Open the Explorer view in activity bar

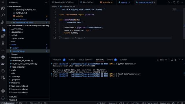(x=3, y=8)
